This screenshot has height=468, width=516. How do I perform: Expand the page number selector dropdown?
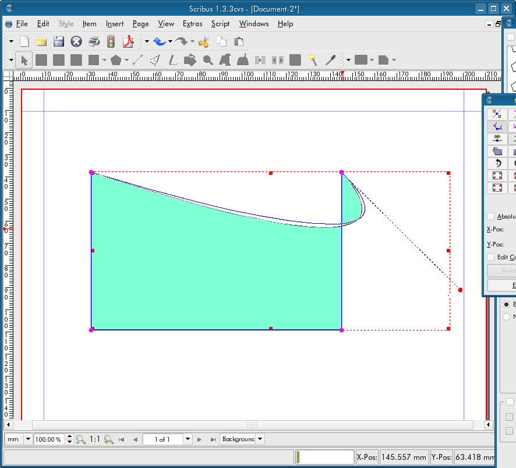pos(188,439)
